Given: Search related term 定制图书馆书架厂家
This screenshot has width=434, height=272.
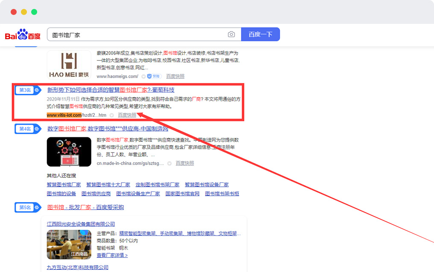Looking at the screenshot, I should [158, 185].
